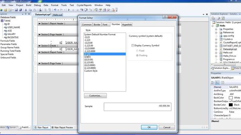The image size is (241, 135).
Task: Open the Server Explorer bottom tab
Action: [x=12, y=127]
